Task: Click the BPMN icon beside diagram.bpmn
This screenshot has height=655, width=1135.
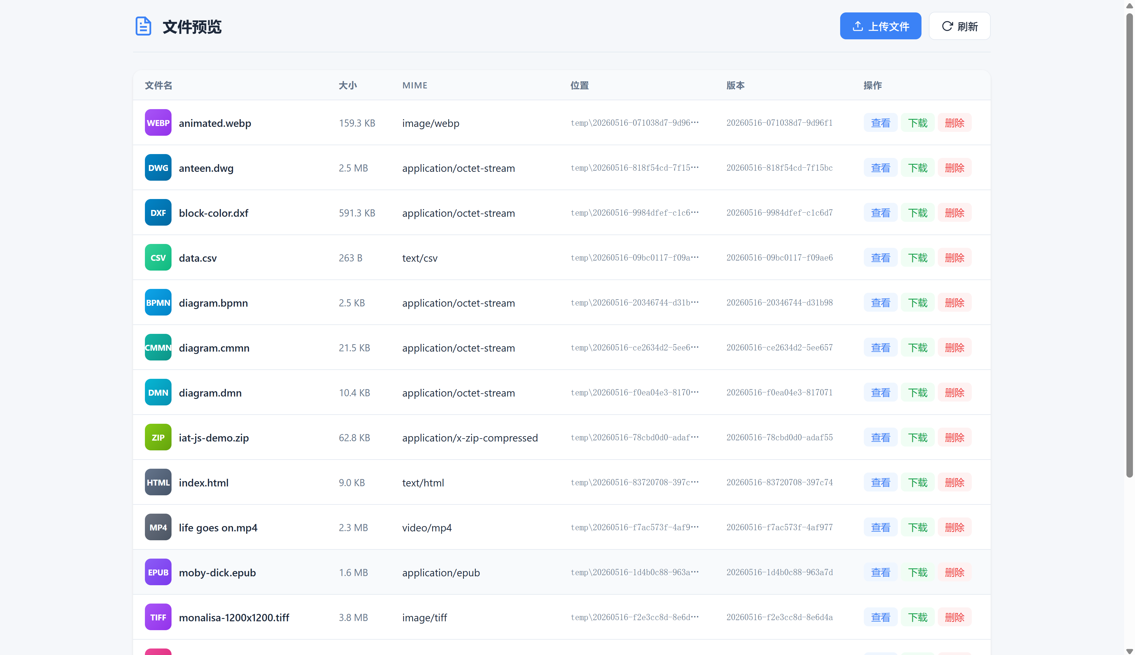Action: point(158,302)
